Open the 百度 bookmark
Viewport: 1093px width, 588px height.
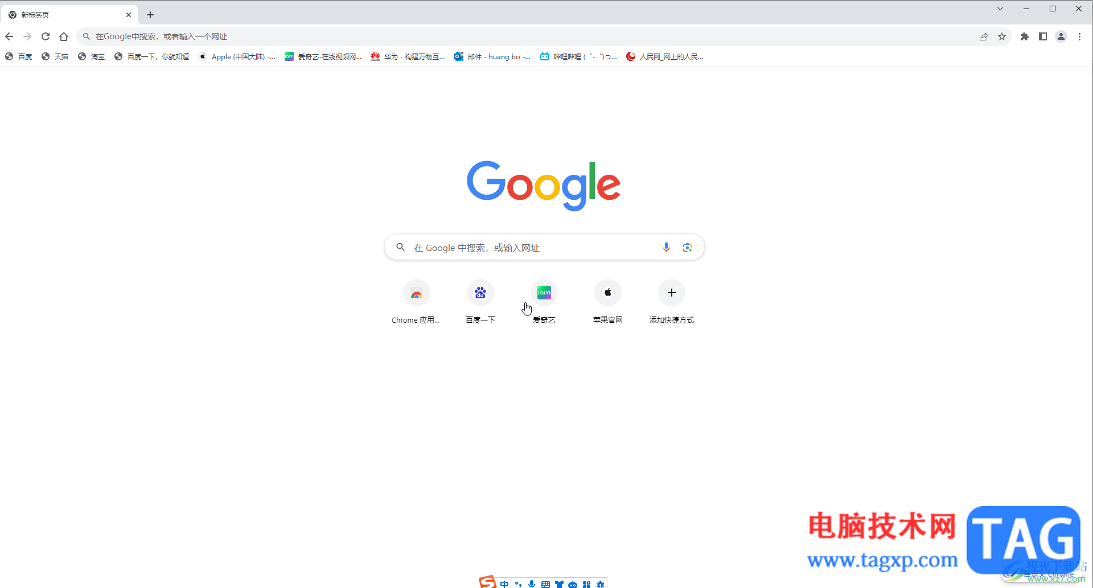click(18, 56)
